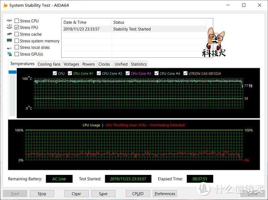Viewport: 268px width, 200px height.
Task: Open the Powers tab
Action: coord(88,64)
